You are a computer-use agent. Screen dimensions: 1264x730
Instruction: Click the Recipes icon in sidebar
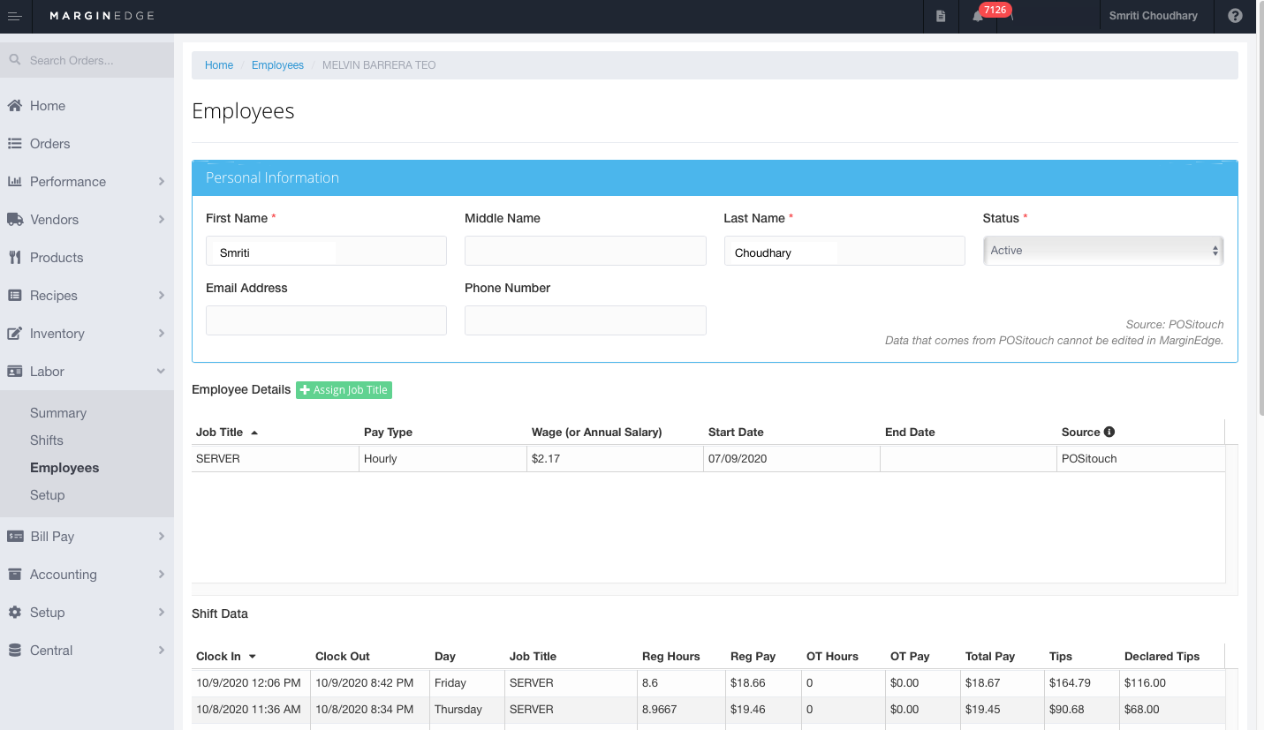tap(15, 296)
